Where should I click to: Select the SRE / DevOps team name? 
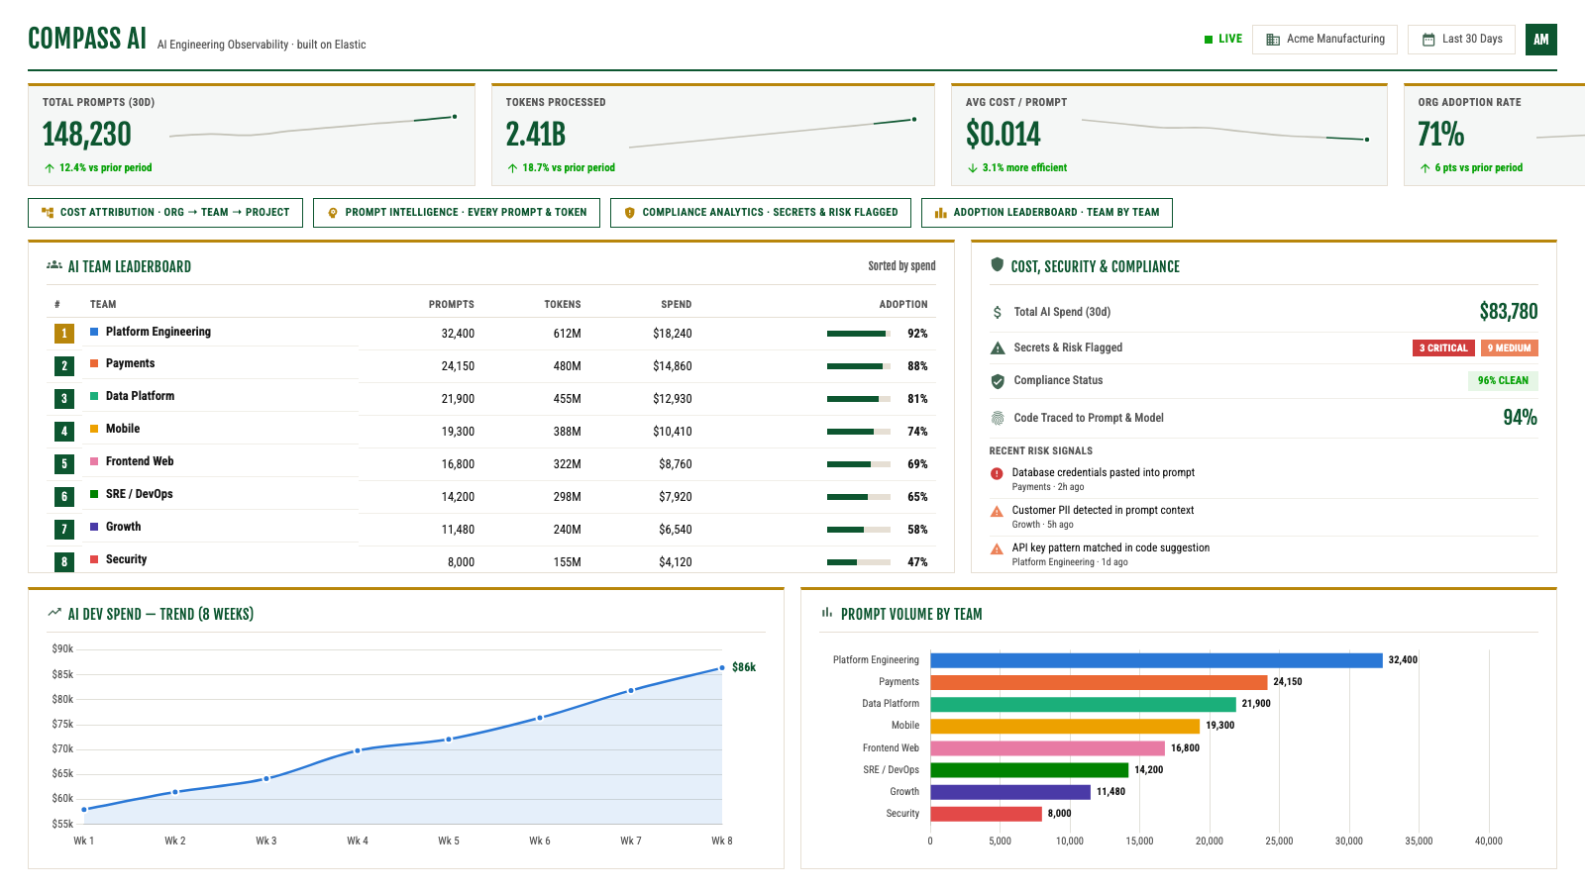140,494
